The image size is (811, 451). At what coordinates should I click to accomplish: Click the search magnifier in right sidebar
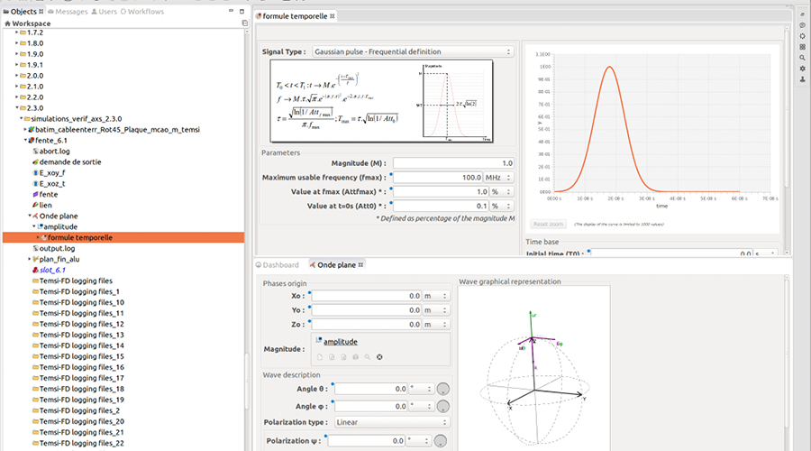(x=803, y=58)
